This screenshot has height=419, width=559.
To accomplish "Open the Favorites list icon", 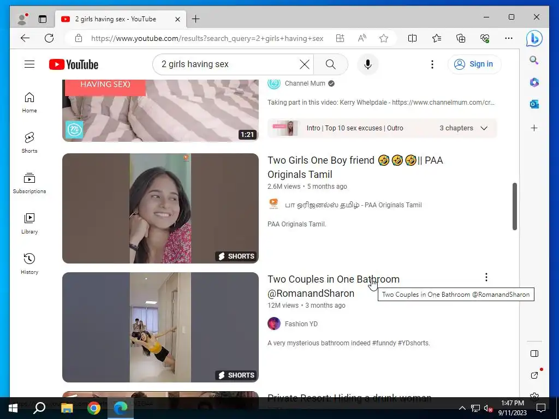I will [x=436, y=38].
